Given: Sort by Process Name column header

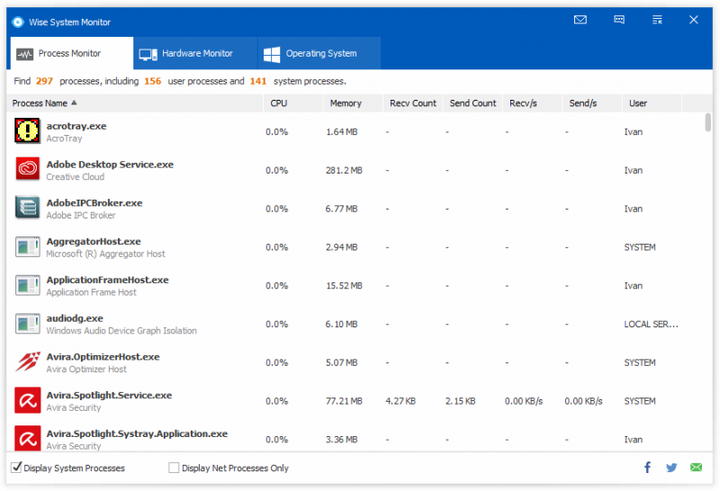Looking at the screenshot, I should [x=134, y=103].
